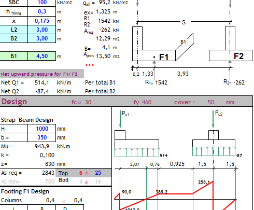This screenshot has height=210, width=254.
Task: Click the 90,0 shear value
Action: coord(126,192)
